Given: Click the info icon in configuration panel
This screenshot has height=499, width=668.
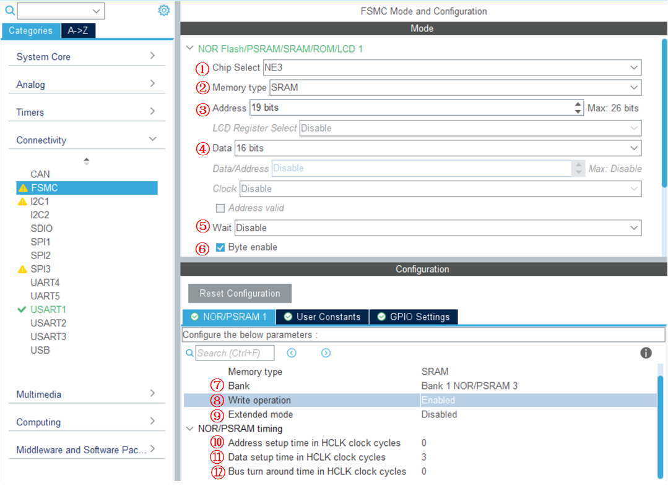Looking at the screenshot, I should 646,352.
